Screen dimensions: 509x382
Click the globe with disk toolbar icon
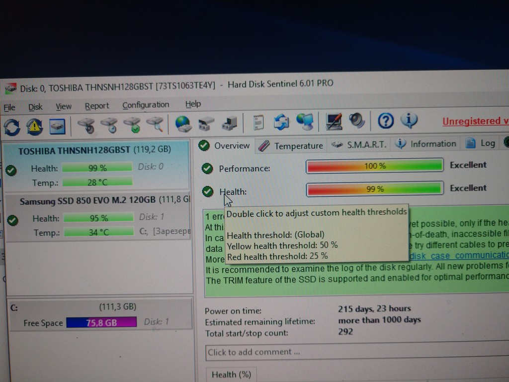click(183, 124)
